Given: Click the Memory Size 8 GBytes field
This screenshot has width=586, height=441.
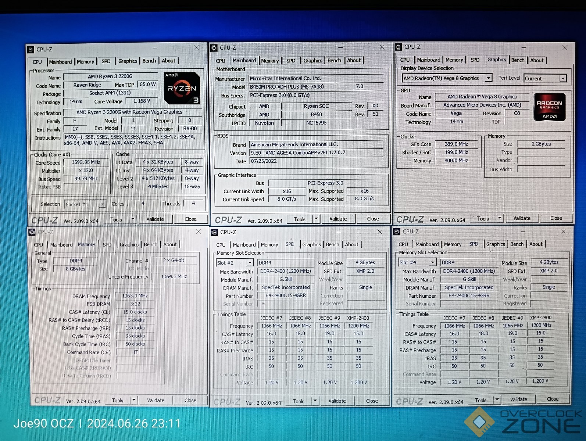Looking at the screenshot, I should (x=75, y=269).
